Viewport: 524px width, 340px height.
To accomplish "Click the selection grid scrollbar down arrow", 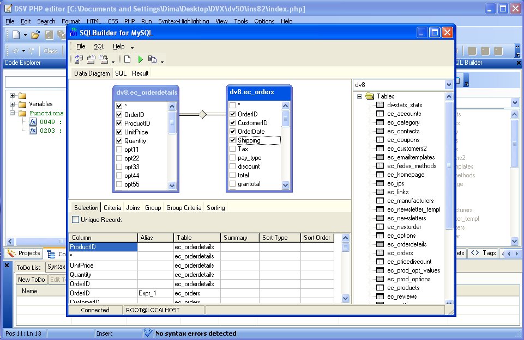I will point(346,298).
